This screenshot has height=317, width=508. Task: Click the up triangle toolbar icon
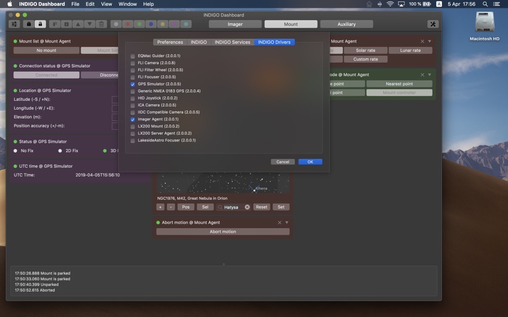pyautogui.click(x=77, y=24)
